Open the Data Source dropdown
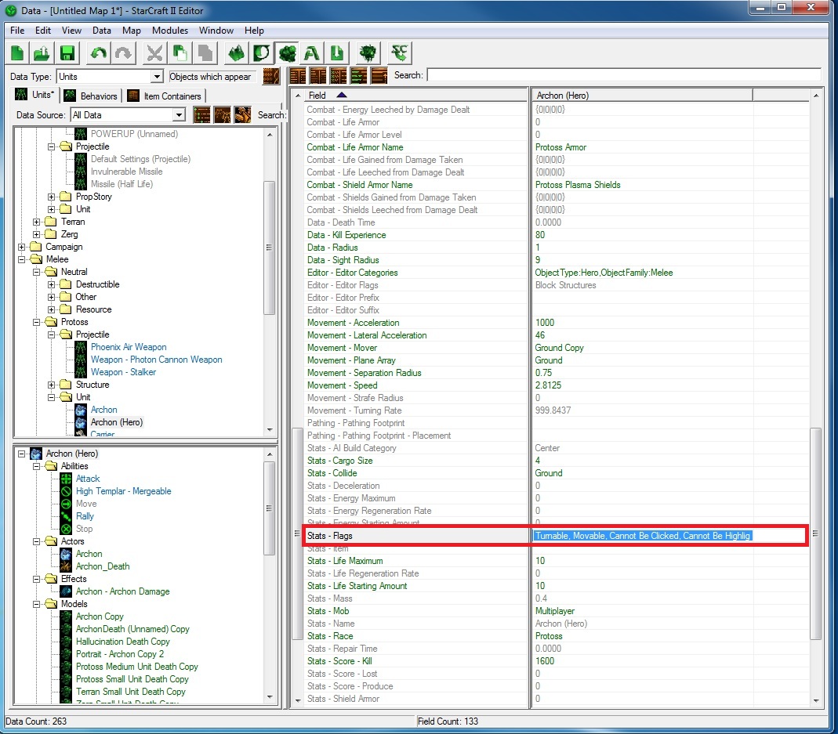838x734 pixels. pos(179,115)
